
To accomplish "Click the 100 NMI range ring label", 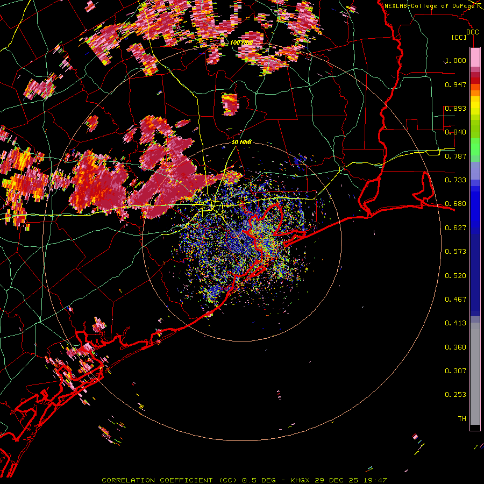I will [241, 42].
